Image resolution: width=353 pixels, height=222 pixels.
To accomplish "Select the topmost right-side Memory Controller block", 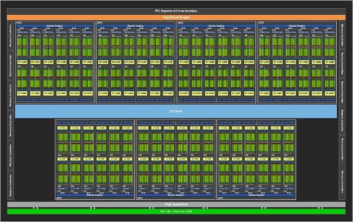I will point(342,35).
